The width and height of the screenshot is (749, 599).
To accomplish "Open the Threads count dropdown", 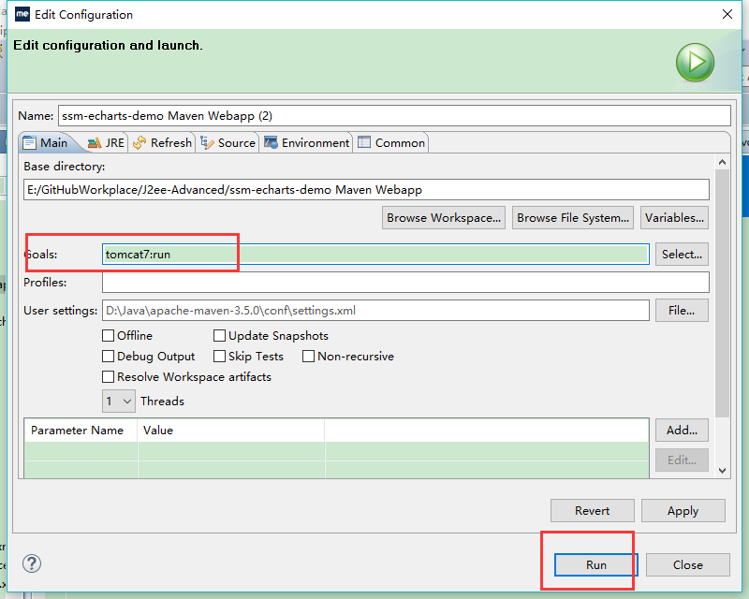I will (x=119, y=401).
